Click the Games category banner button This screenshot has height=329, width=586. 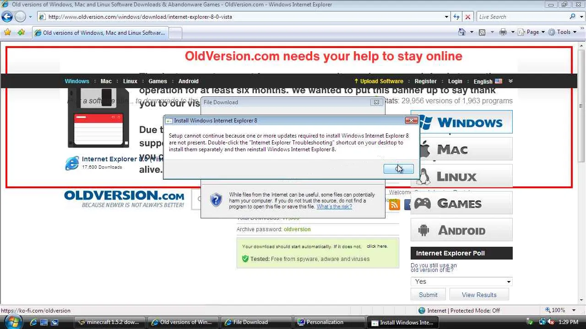click(461, 203)
